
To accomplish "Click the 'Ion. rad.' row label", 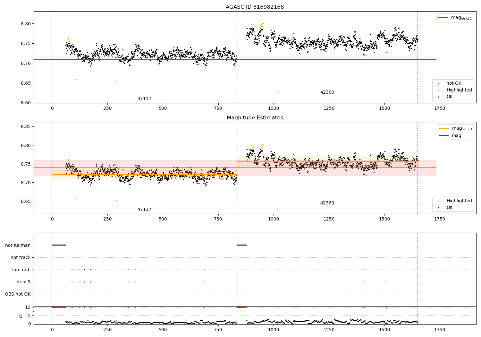I will [21, 270].
